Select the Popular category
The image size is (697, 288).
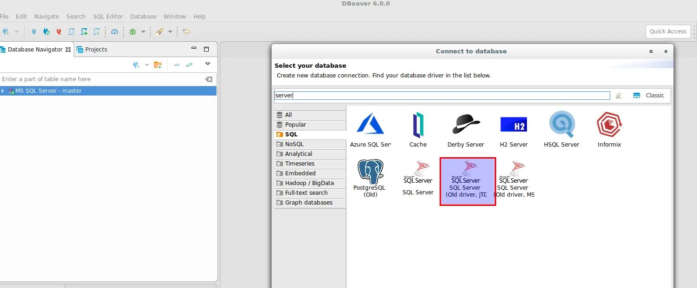(x=310, y=125)
